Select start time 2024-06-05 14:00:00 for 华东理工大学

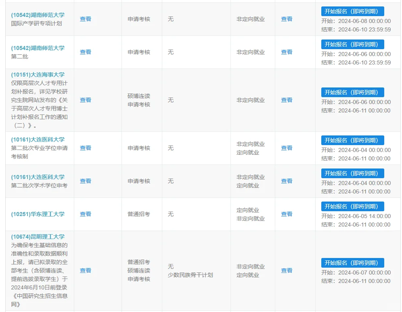(x=364, y=216)
